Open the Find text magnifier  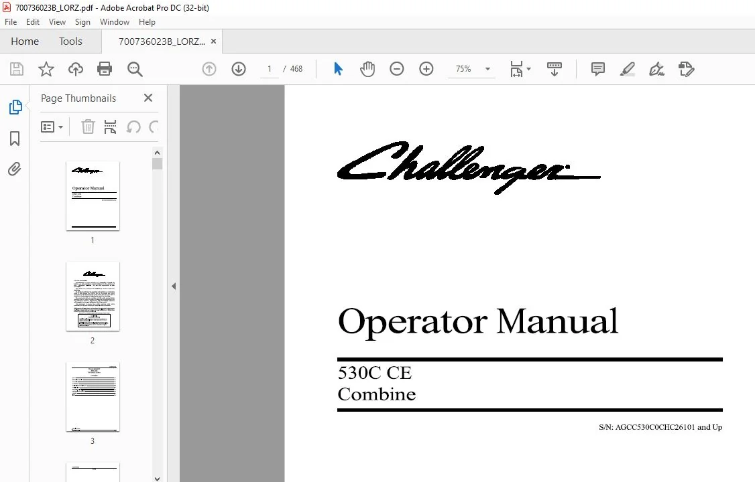point(135,69)
